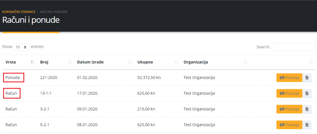Download PDF for invoice 5-2-1
Image resolution: width=317 pixels, height=134 pixels.
[x=307, y=125]
